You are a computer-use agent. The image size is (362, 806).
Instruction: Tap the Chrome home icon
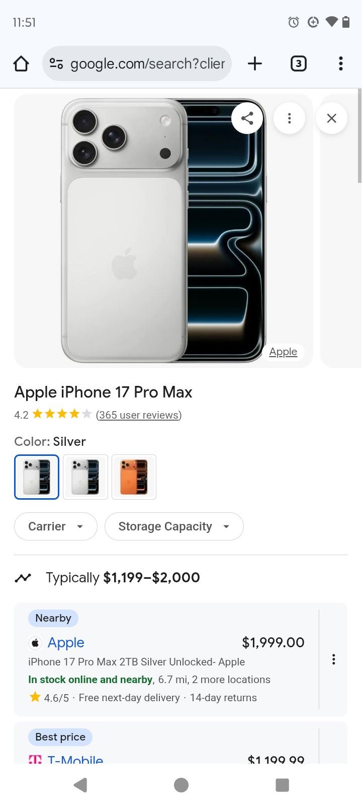(21, 64)
